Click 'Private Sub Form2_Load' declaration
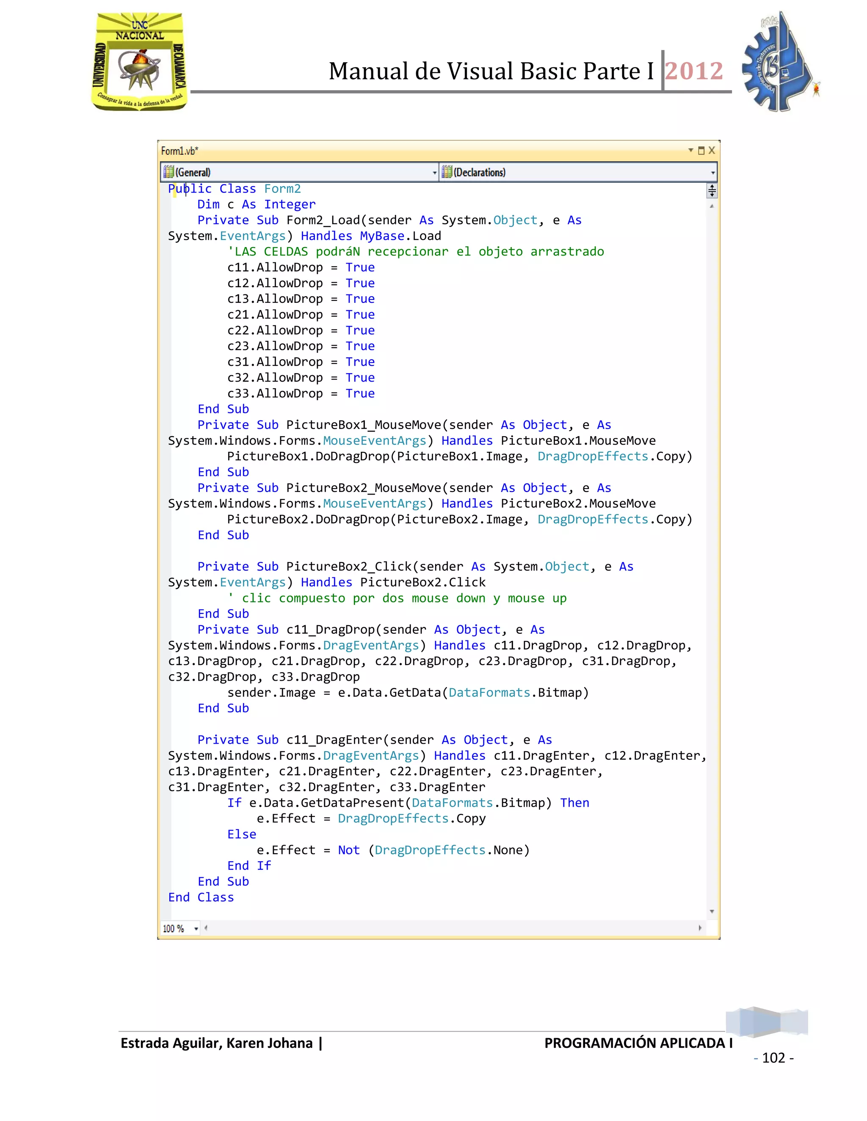 pyautogui.click(x=389, y=220)
